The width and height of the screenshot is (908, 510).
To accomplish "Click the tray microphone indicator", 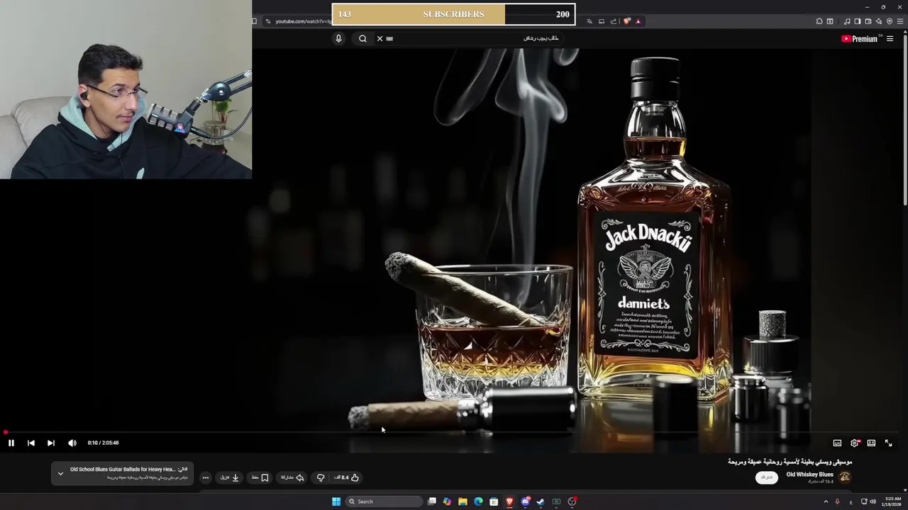I will tap(837, 501).
